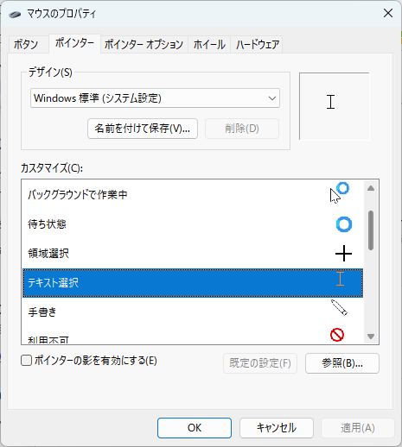This screenshot has width=402, height=447.
Task: Click the list scrollbar up arrow
Action: (x=371, y=188)
